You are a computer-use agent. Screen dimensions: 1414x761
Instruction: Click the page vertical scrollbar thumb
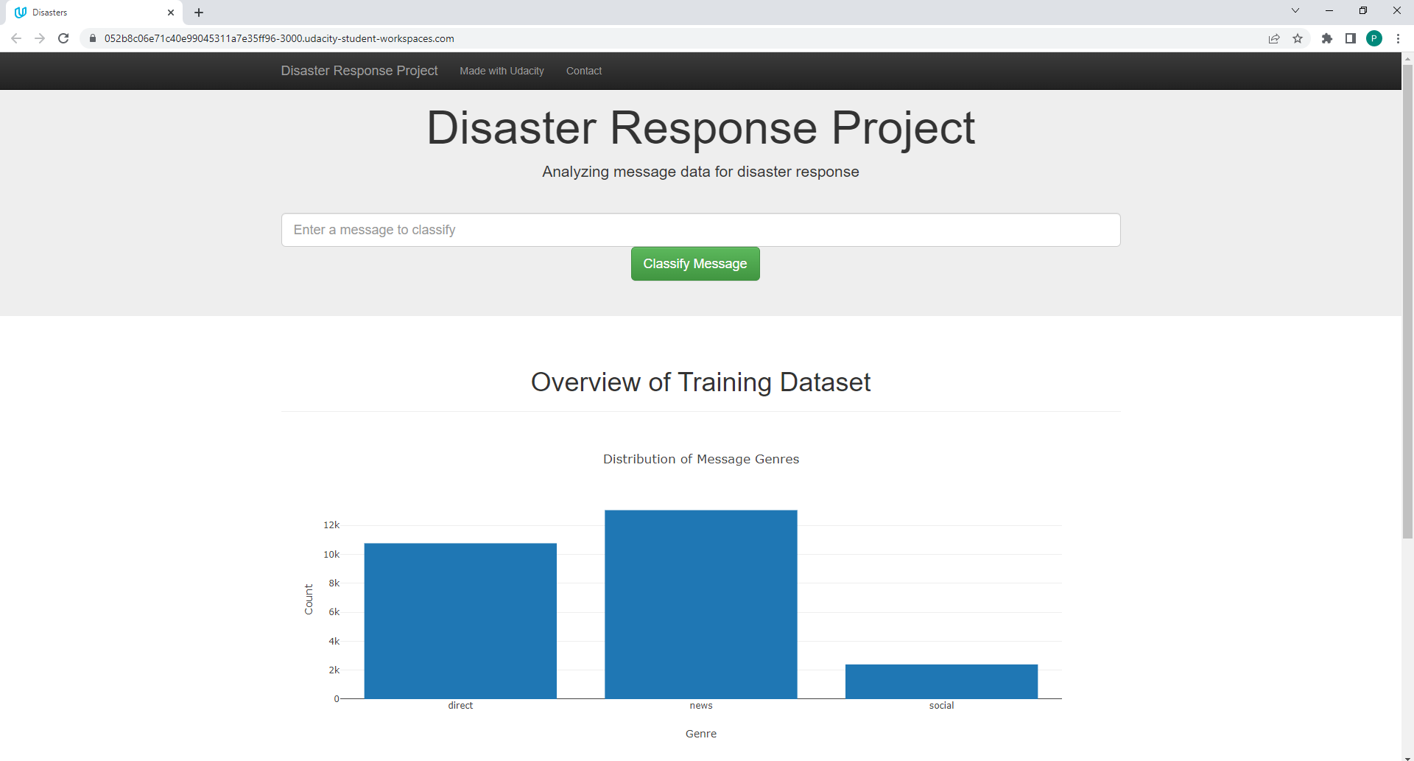(1407, 301)
